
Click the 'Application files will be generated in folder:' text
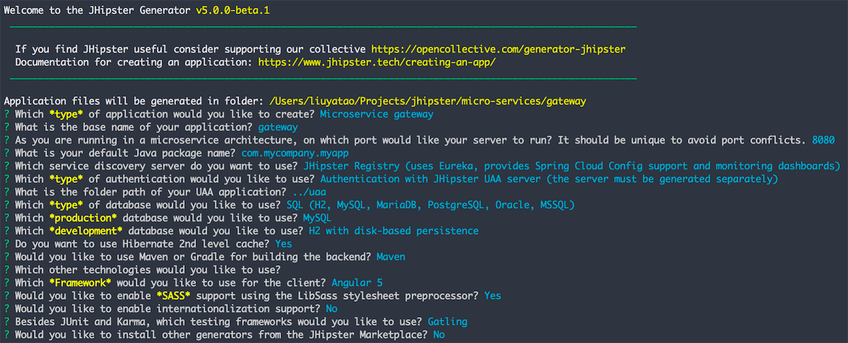[134, 102]
